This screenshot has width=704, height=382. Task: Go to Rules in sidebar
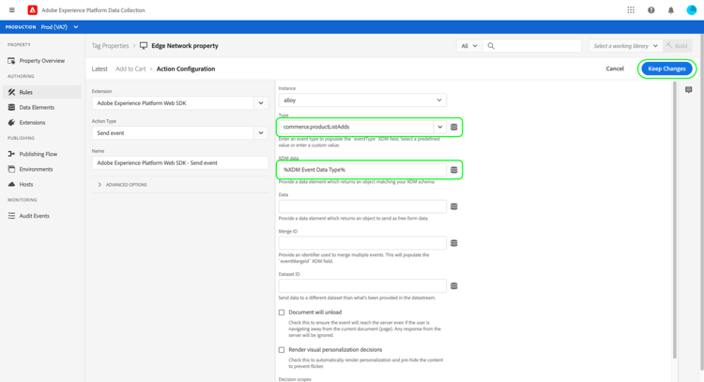click(x=42, y=92)
